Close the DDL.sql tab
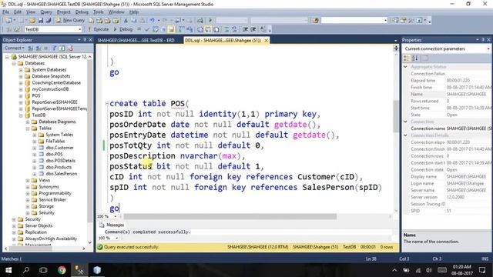The height and width of the screenshot is (277, 493). click(x=266, y=40)
